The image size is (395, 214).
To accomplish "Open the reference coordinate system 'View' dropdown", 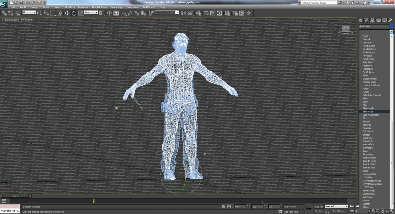I will (x=91, y=12).
